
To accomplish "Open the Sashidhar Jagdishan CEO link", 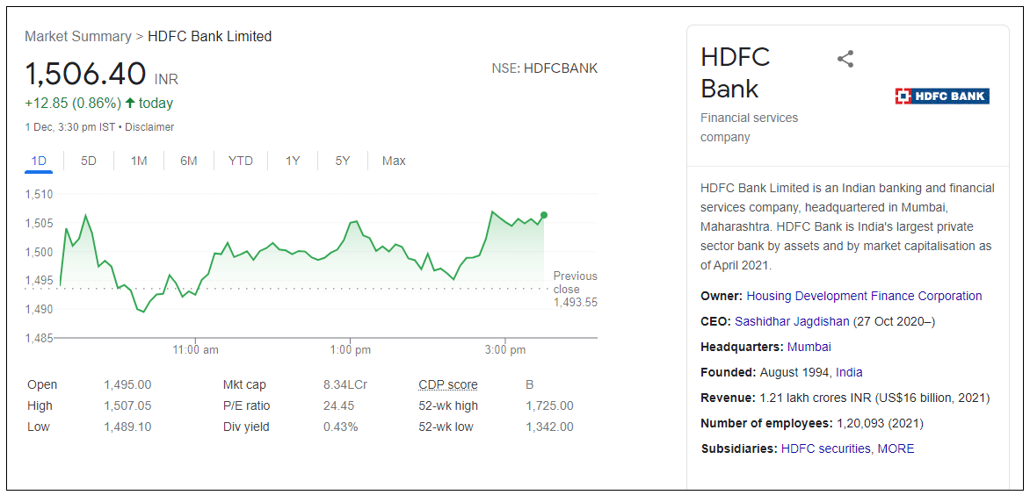I will click(x=792, y=321).
